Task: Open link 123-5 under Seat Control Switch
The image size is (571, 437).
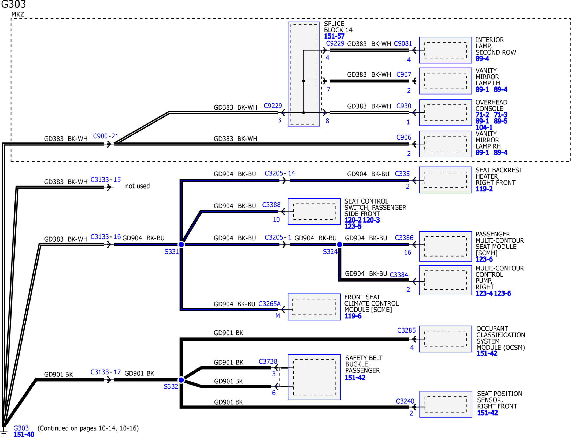Action: [x=353, y=226]
